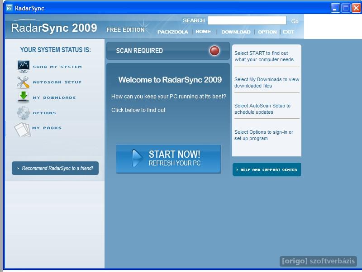
Task: Open the My Downloads label
Action: (54, 97)
